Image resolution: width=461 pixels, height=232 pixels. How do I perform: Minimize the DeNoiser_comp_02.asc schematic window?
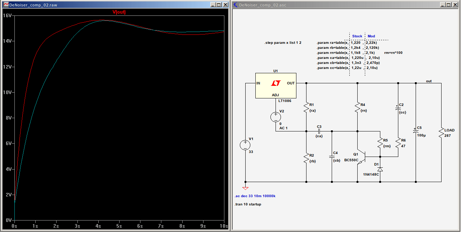tap(443, 5)
